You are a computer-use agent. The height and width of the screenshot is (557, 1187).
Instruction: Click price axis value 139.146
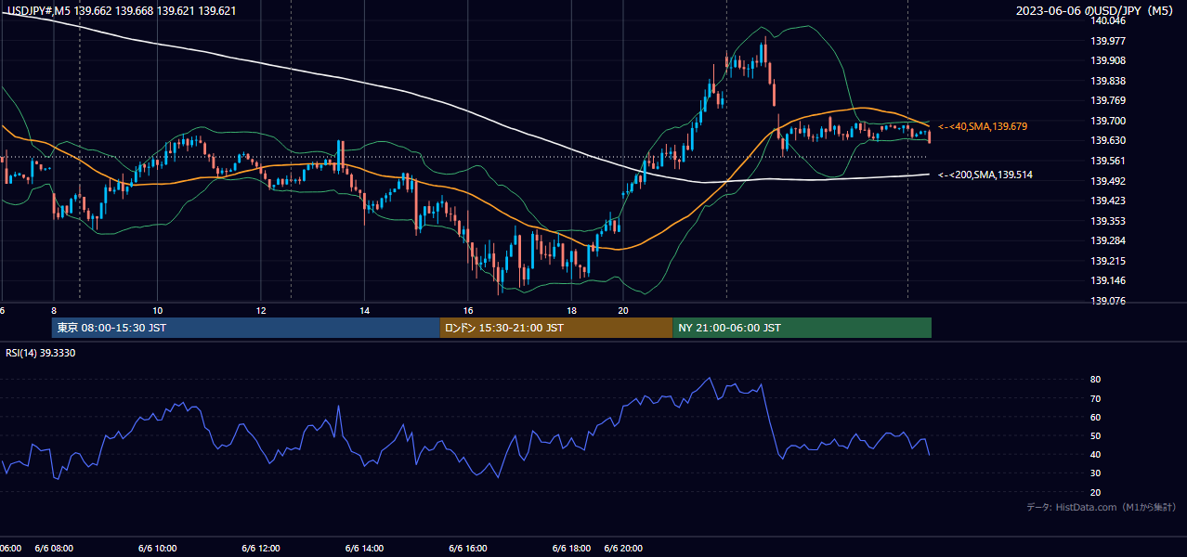pyautogui.click(x=1107, y=281)
